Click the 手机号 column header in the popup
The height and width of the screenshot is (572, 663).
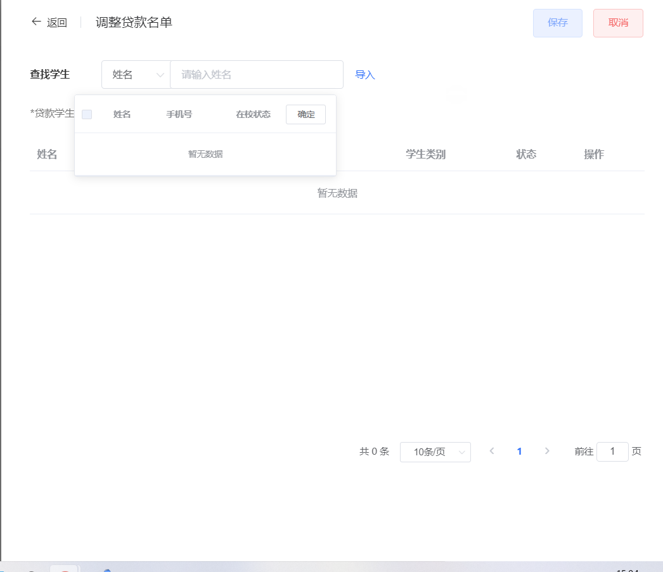pos(179,114)
